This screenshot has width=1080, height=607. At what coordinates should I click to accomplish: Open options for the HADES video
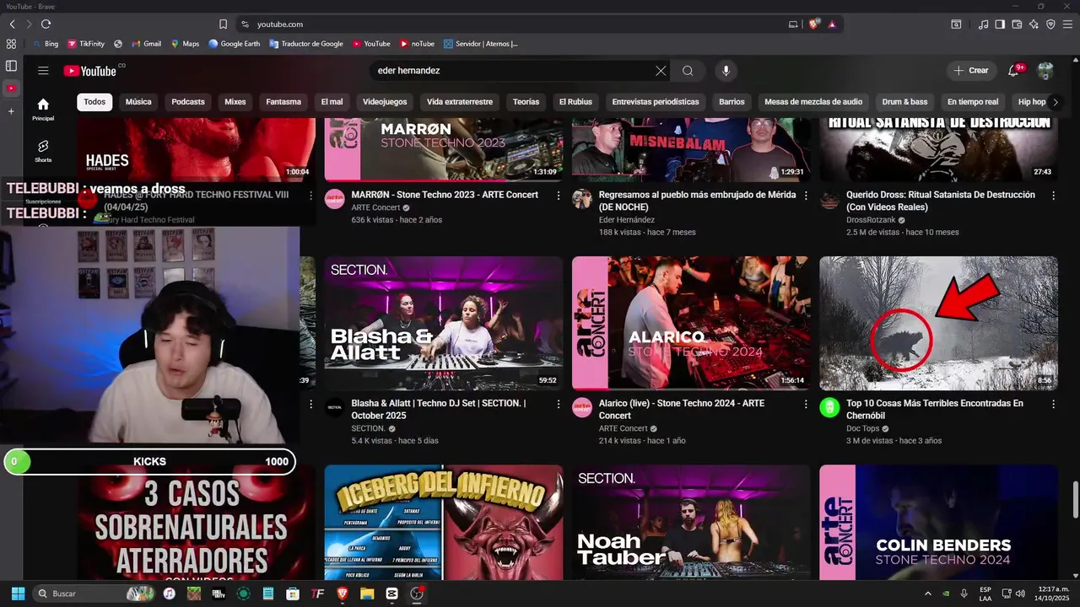[310, 196]
